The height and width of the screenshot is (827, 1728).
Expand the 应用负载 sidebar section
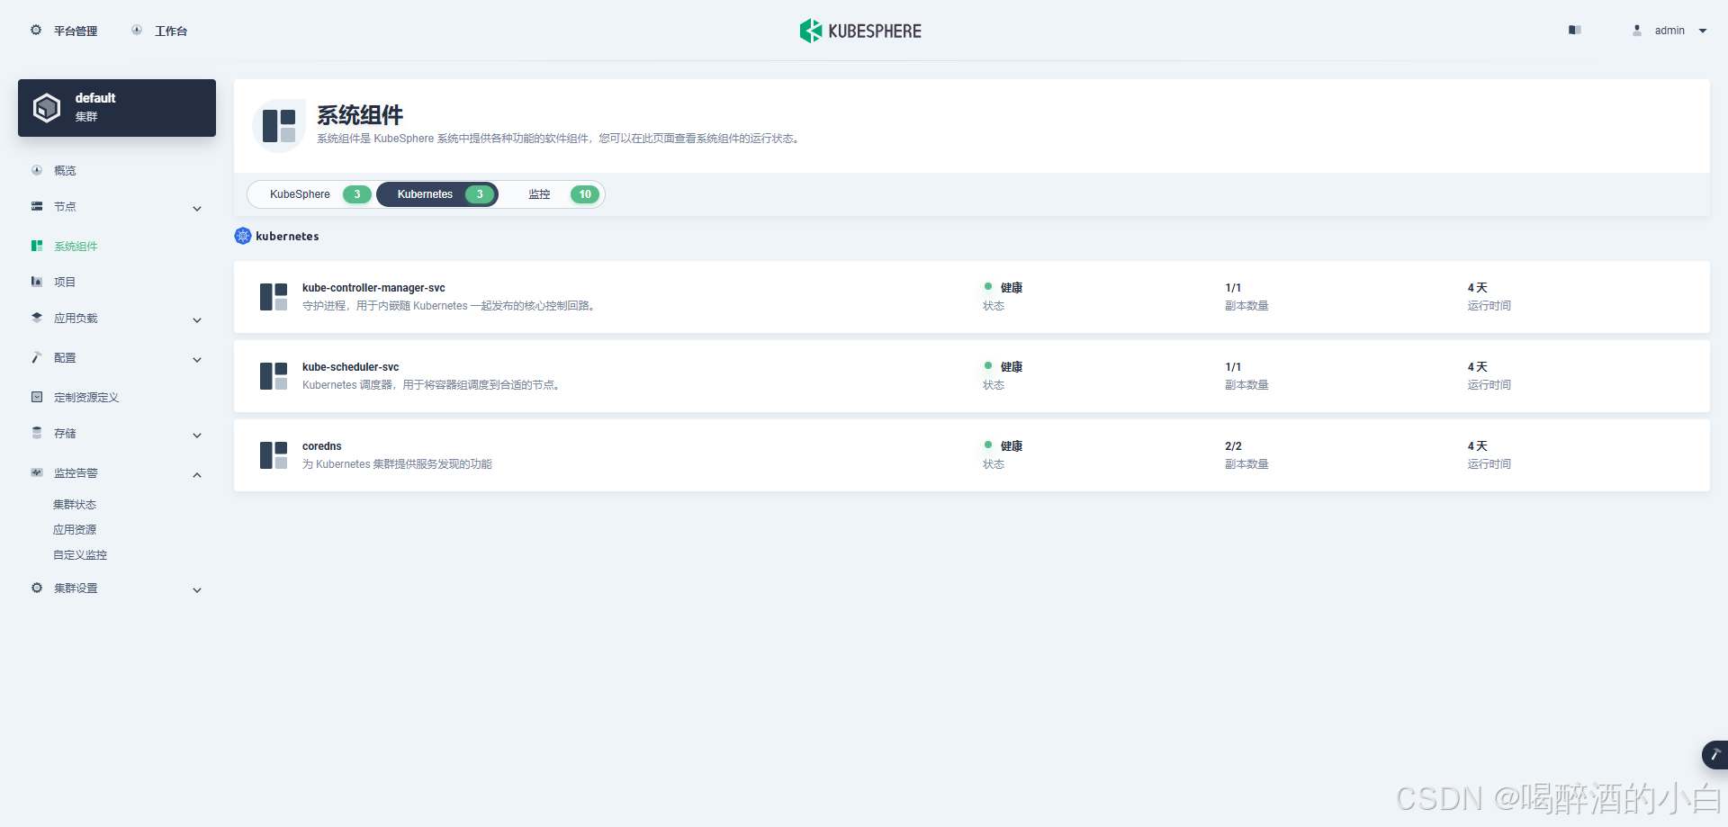click(117, 319)
